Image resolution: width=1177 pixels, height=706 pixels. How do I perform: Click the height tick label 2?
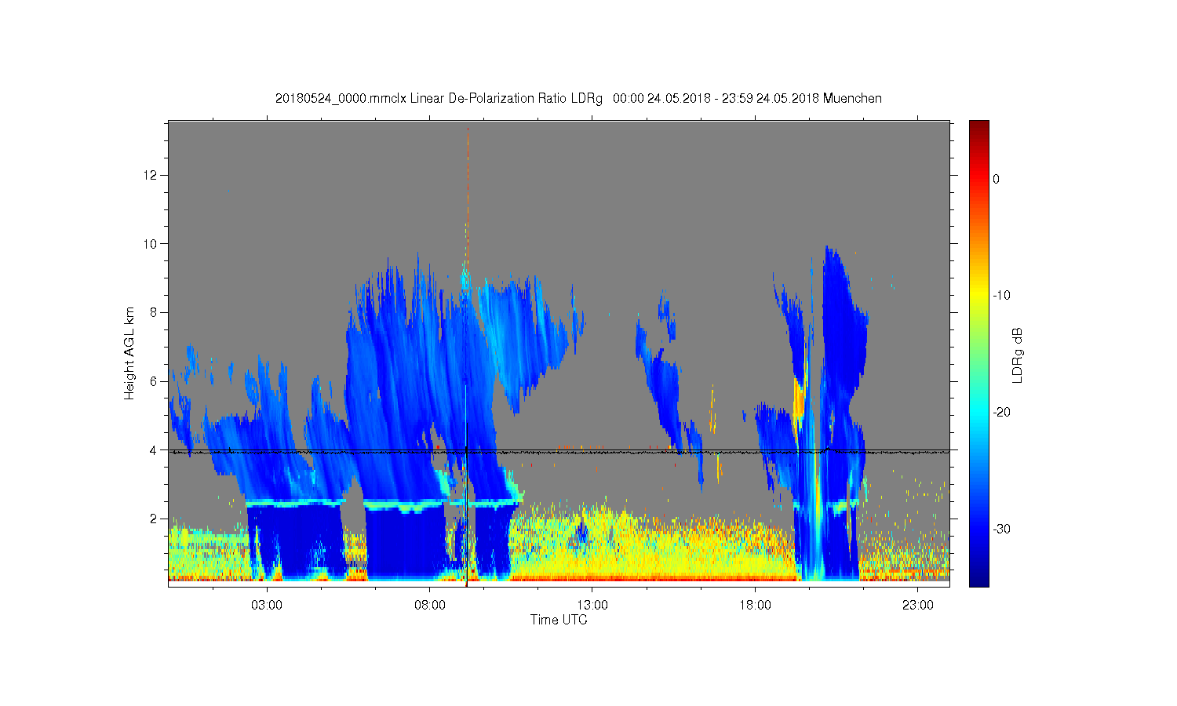pyautogui.click(x=154, y=519)
